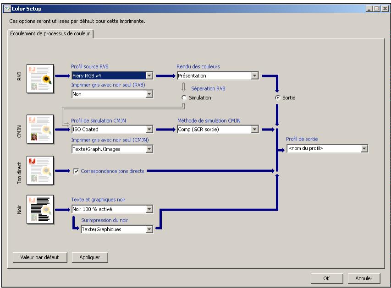Viewport: 391px width, 288px height.
Task: Open the Profil de sortie dropdown
Action: (327, 148)
